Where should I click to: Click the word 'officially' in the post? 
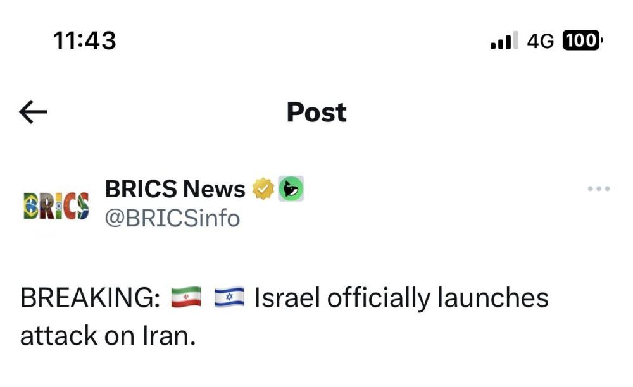(377, 298)
